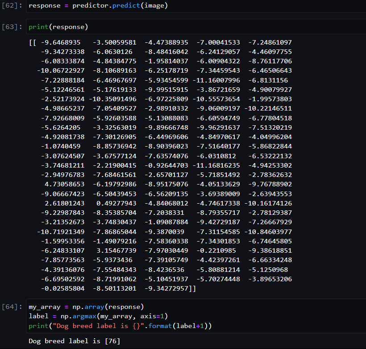Click the value -2.52173924

click(x=62, y=99)
